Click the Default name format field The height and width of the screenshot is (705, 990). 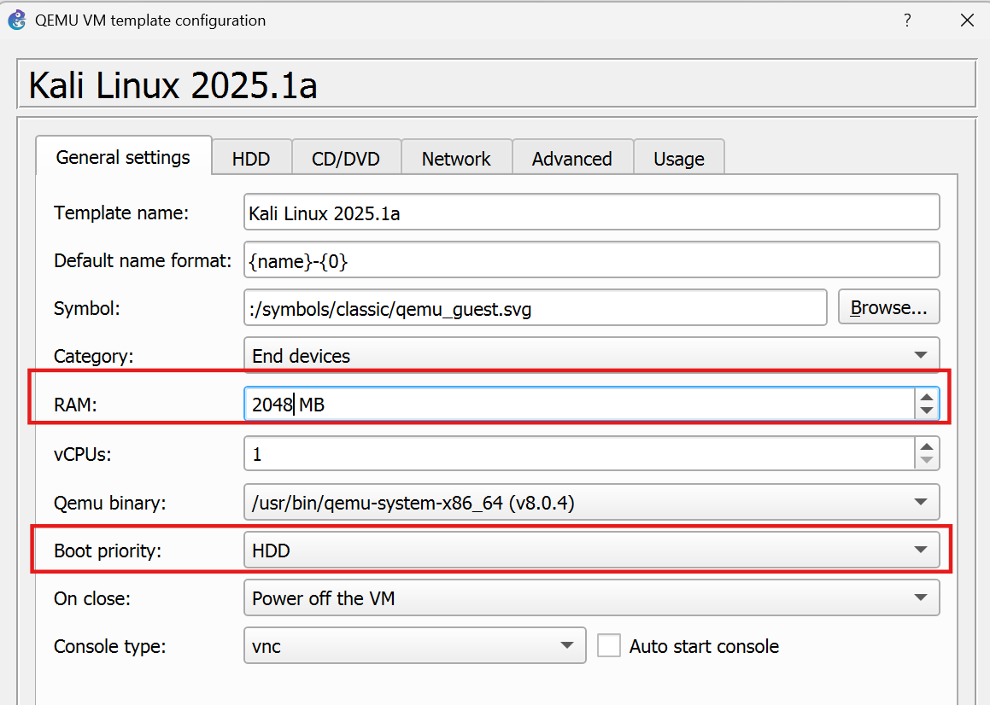pyautogui.click(x=592, y=260)
